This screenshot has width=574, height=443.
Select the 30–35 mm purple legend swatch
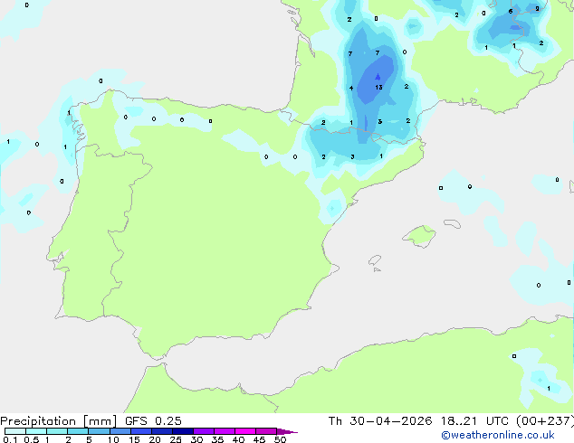click(x=204, y=431)
